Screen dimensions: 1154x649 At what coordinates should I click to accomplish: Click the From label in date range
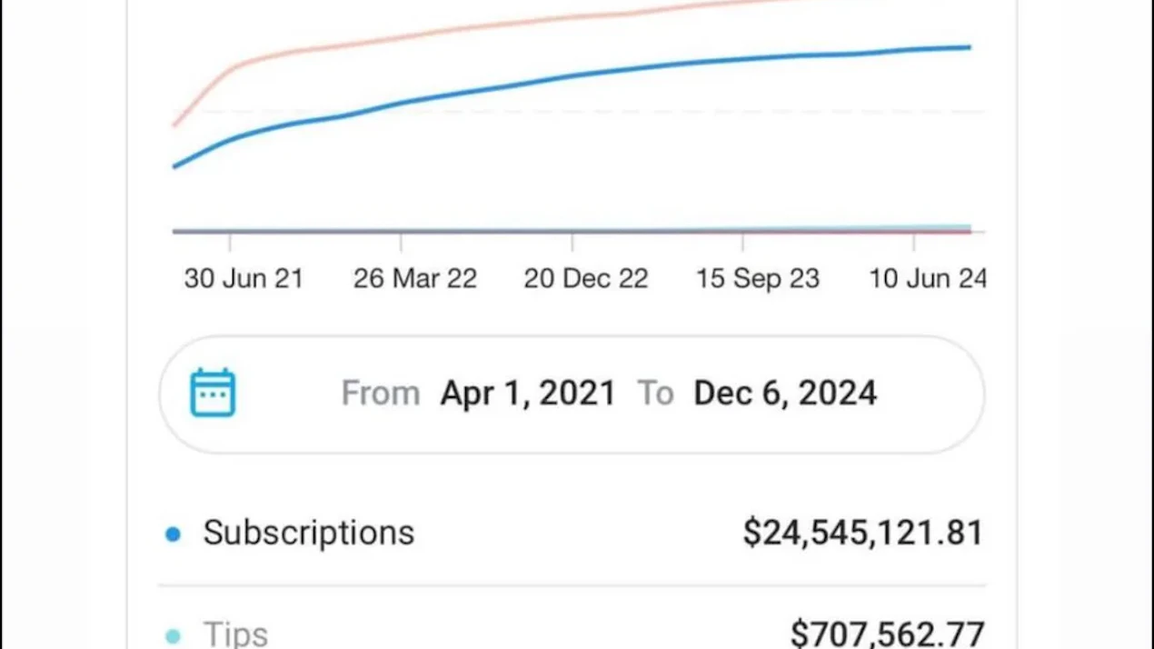tap(381, 393)
